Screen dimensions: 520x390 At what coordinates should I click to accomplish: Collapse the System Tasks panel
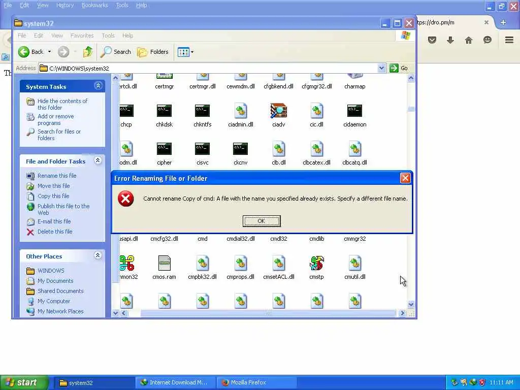click(x=98, y=86)
